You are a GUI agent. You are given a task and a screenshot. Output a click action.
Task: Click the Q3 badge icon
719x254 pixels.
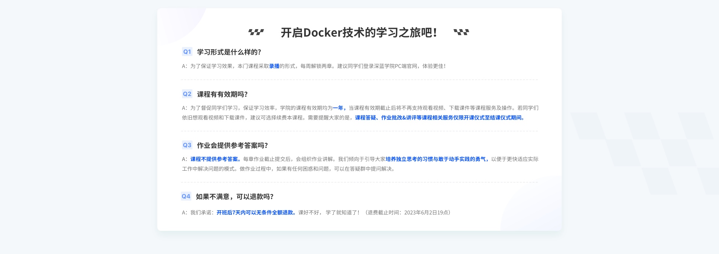point(187,145)
